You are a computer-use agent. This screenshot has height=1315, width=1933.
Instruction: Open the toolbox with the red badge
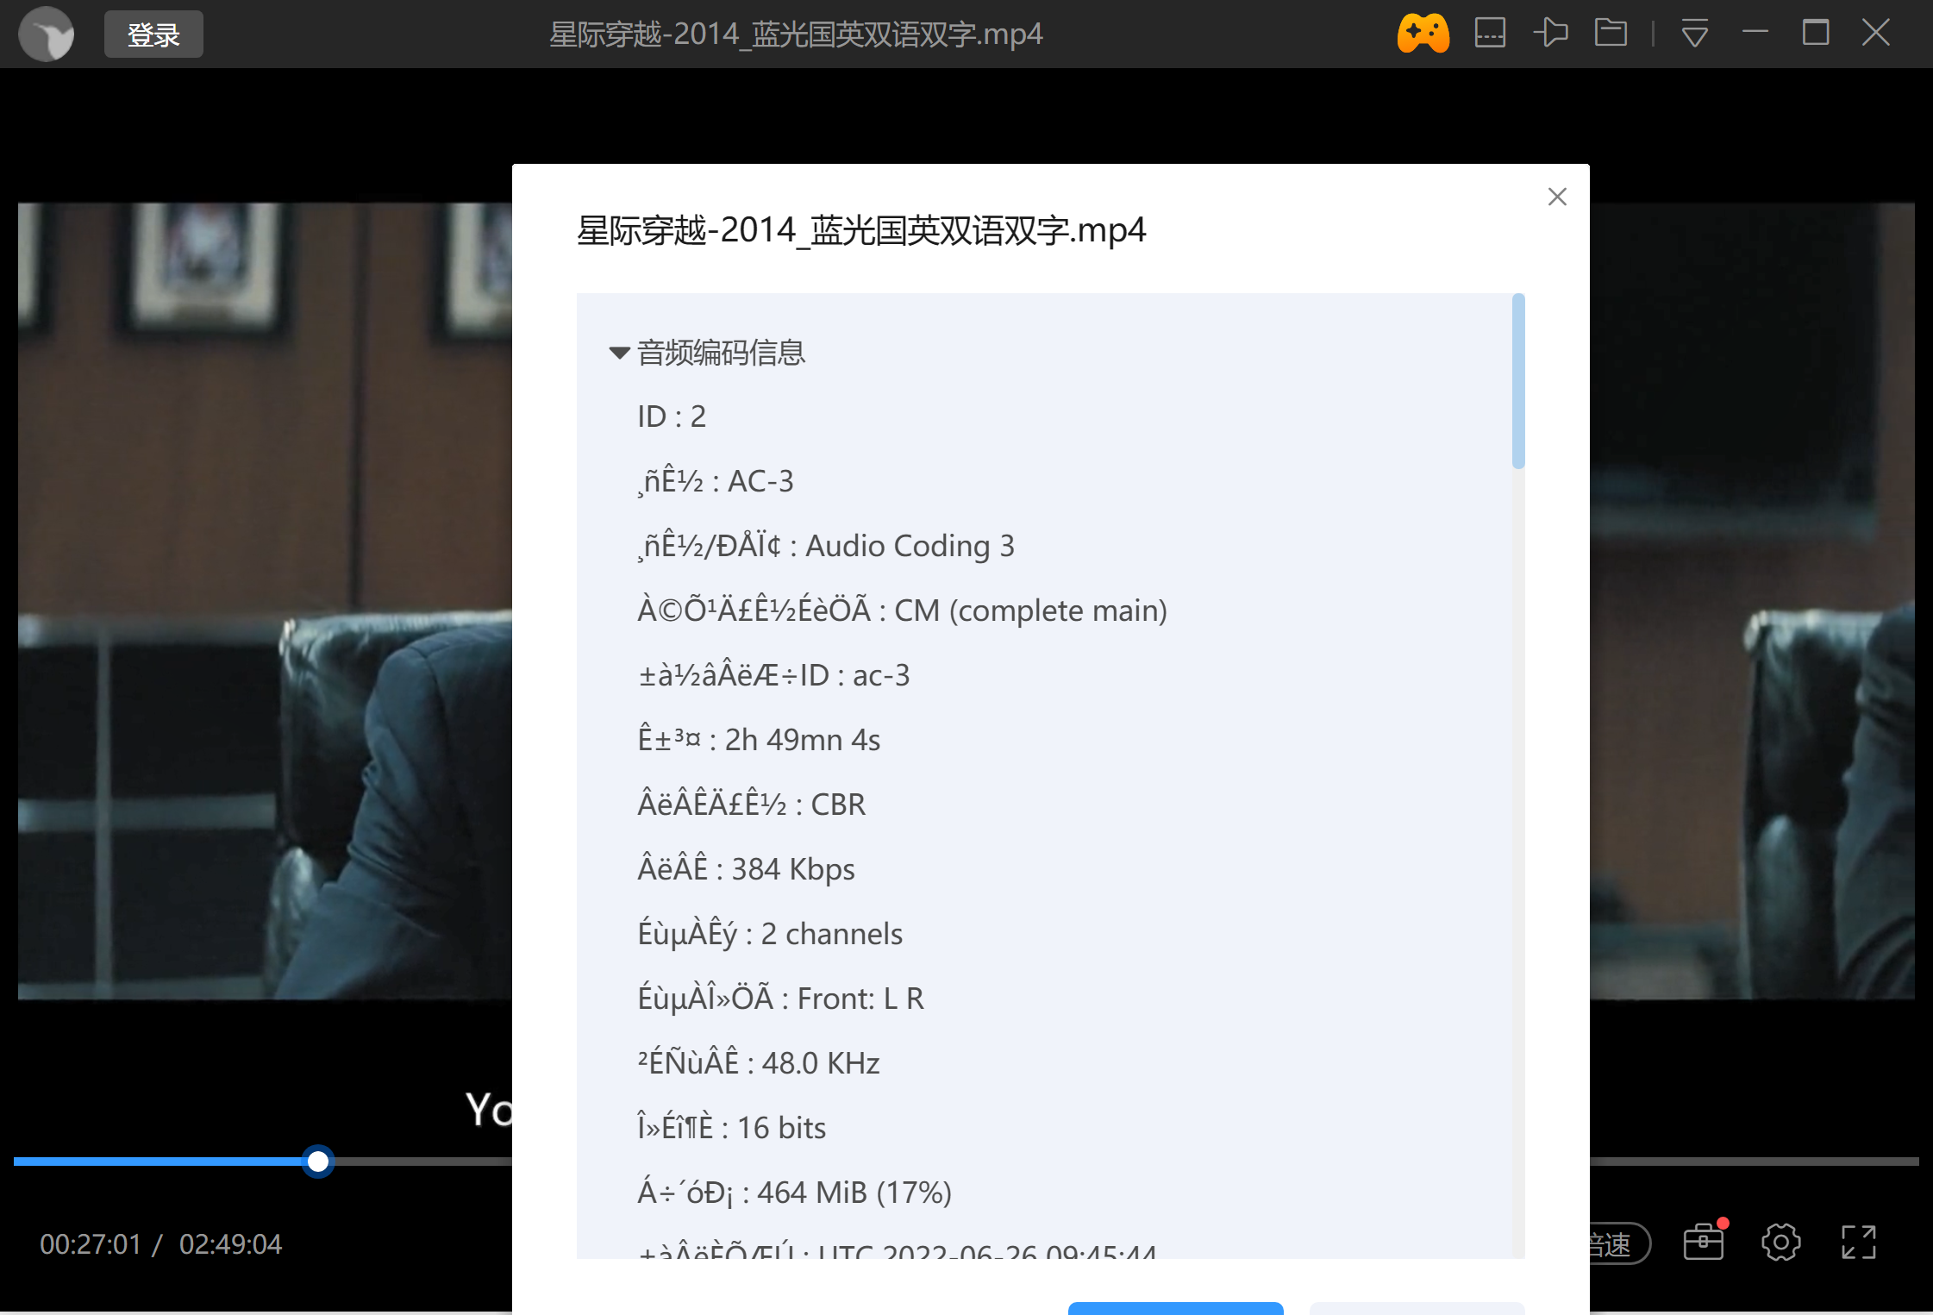click(1703, 1242)
